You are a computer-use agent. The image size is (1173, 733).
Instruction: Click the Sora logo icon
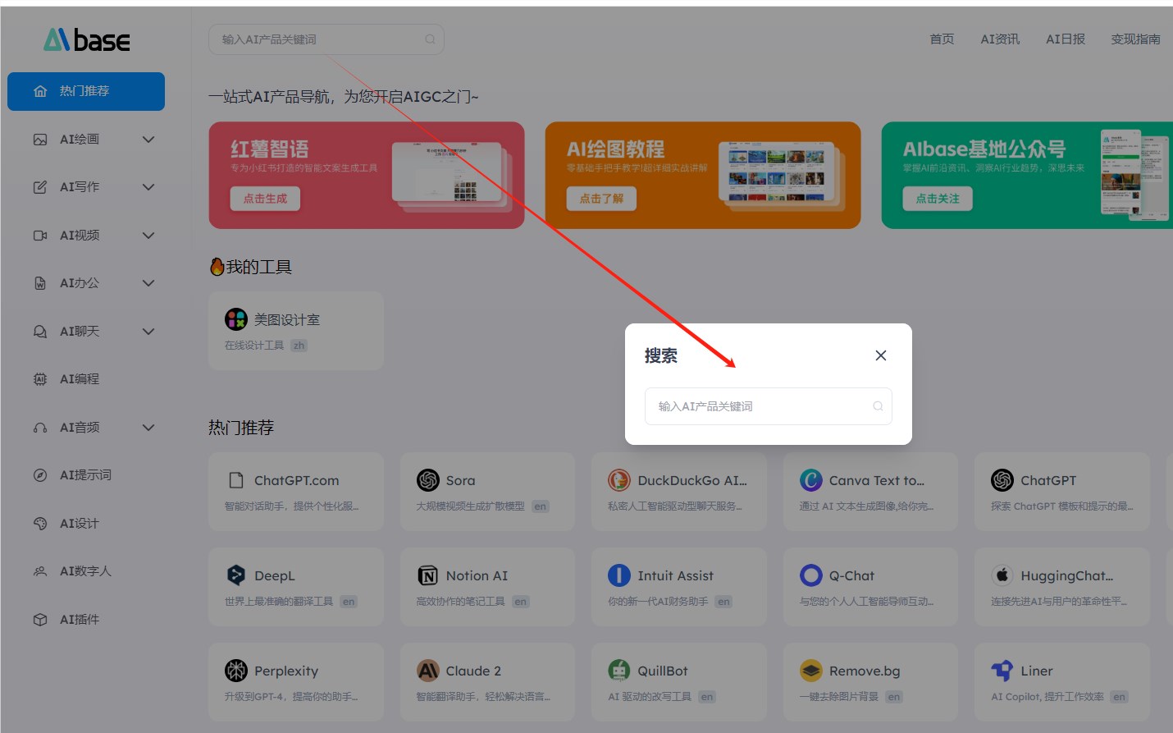pos(428,480)
